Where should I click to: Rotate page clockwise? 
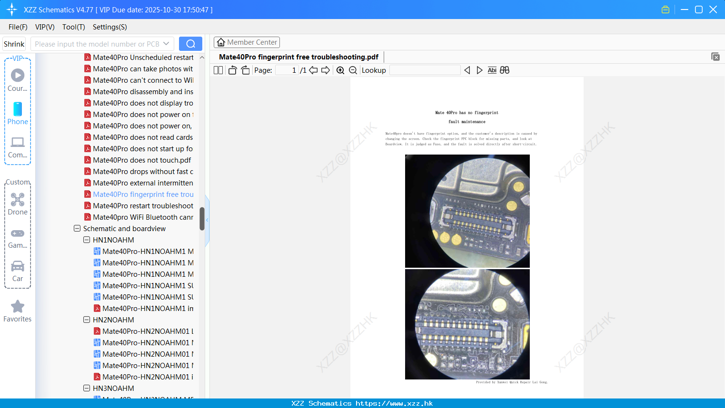click(245, 70)
